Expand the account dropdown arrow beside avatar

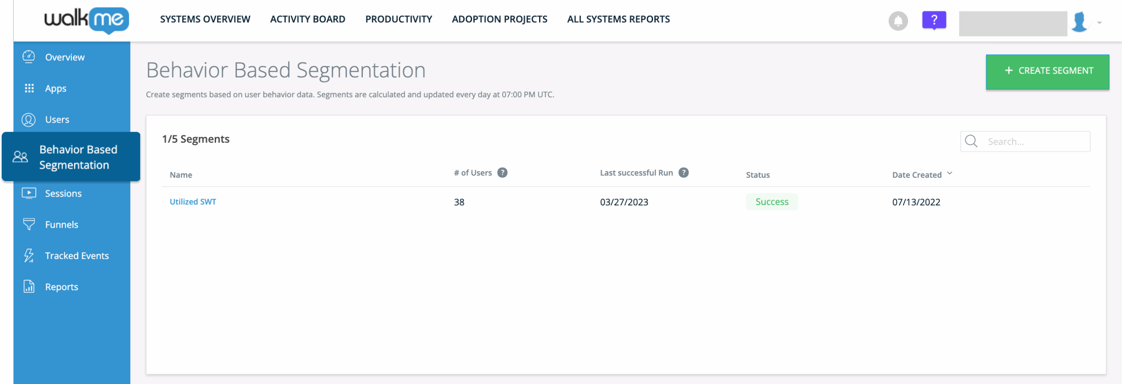click(1099, 23)
